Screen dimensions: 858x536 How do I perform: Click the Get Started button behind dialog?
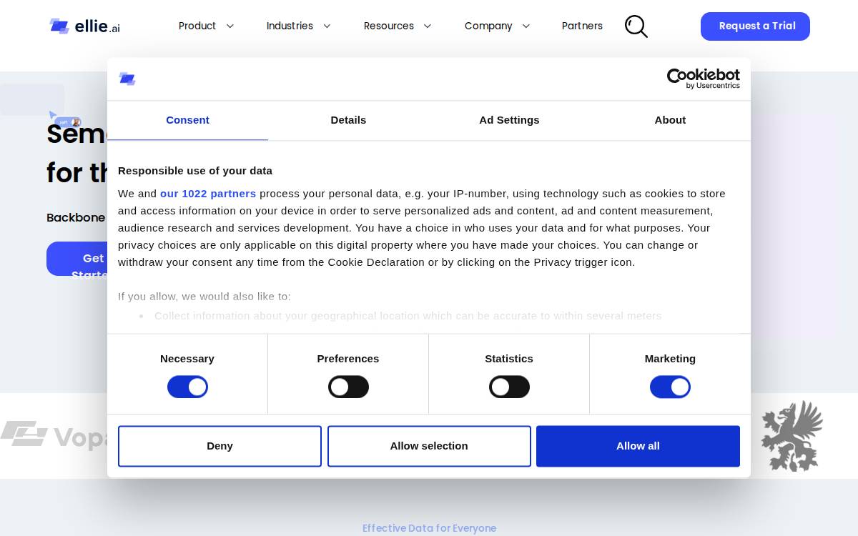point(77,259)
